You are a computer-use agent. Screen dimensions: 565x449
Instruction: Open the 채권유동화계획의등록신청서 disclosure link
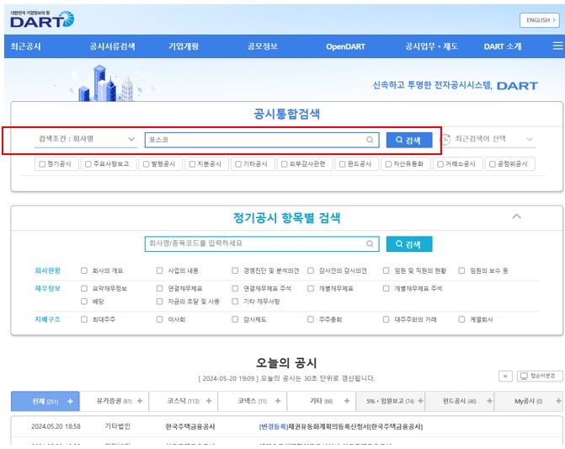tap(341, 426)
